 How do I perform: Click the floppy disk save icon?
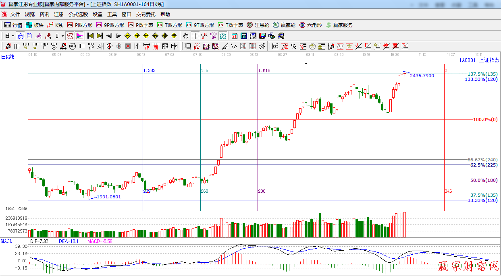point(262,36)
